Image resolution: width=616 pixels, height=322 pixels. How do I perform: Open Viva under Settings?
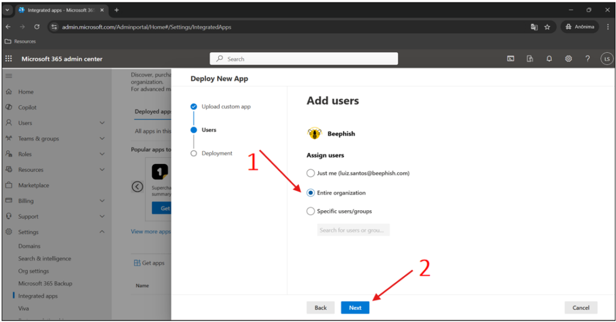23,308
